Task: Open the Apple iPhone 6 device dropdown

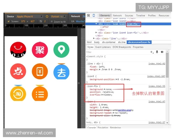Action: click(29, 17)
